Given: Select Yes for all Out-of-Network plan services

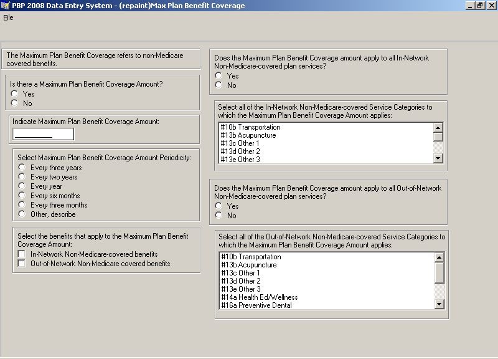Looking at the screenshot, I should 218,206.
